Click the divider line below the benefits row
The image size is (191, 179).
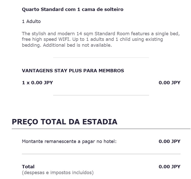pos(101,95)
